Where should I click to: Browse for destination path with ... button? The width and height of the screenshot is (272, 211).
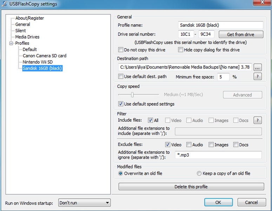(257, 67)
